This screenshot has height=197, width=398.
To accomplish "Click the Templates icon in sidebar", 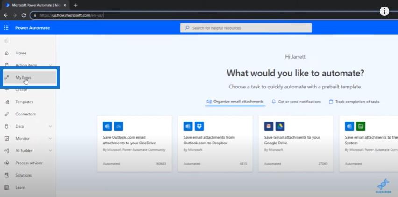I will (x=7, y=102).
